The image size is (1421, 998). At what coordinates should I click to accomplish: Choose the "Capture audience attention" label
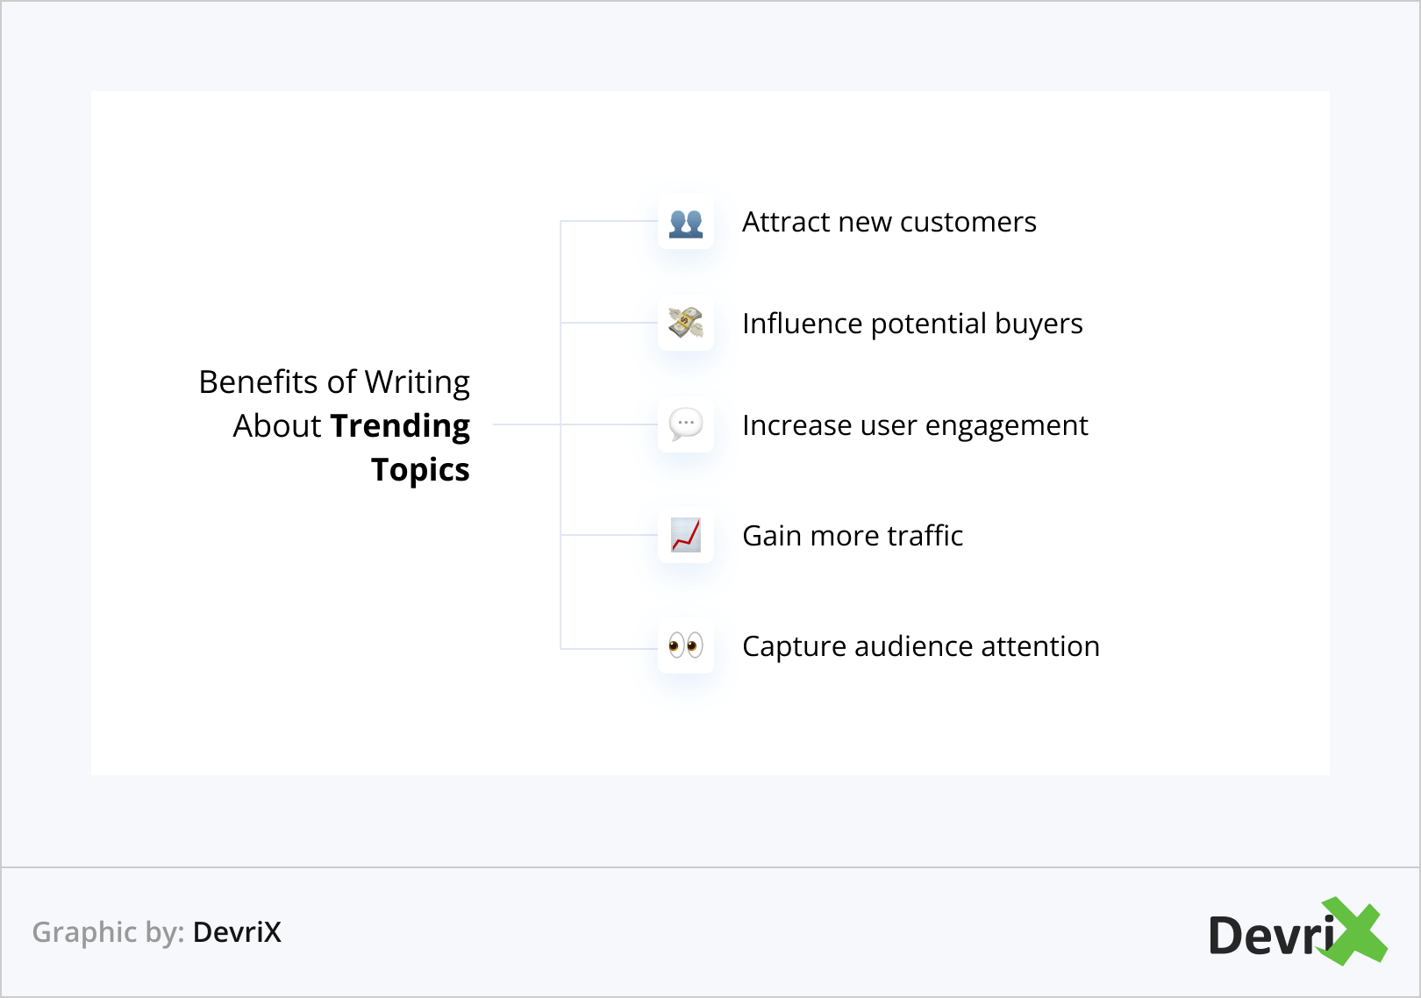coord(920,646)
